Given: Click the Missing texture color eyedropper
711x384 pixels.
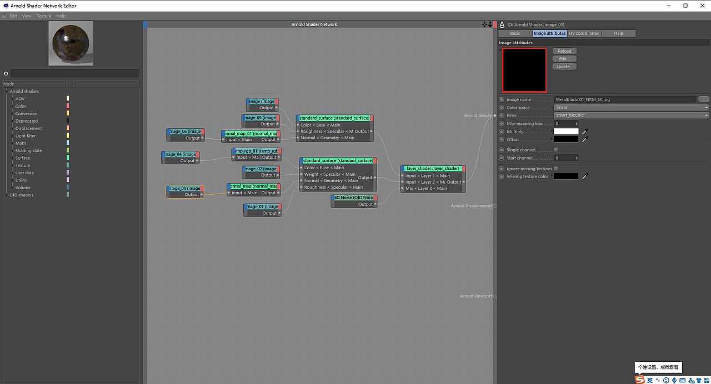Looking at the screenshot, I should (585, 176).
